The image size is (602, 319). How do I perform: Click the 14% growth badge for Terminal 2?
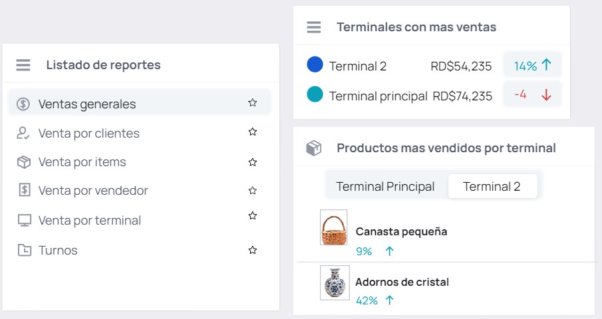pyautogui.click(x=532, y=65)
